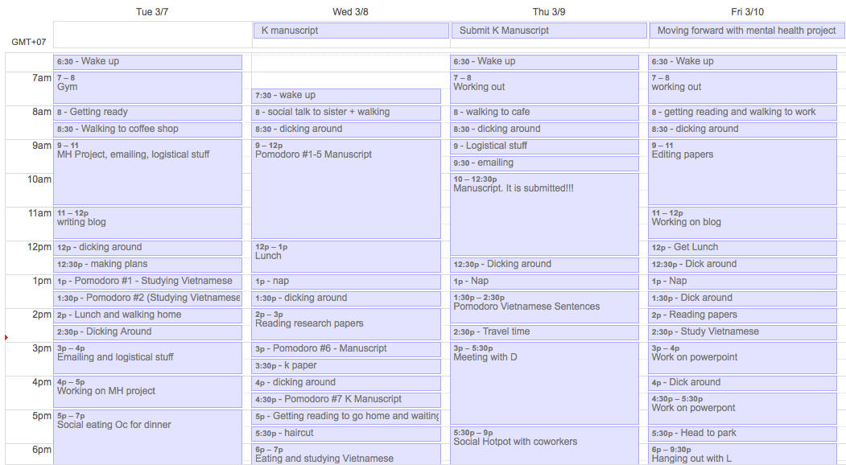Open Friday Working on blog event
The height and width of the screenshot is (465, 846).
[x=742, y=223]
